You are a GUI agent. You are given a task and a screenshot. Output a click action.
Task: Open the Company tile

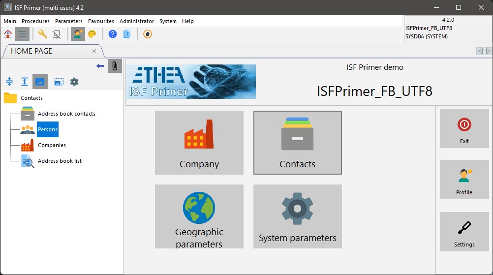(199, 142)
